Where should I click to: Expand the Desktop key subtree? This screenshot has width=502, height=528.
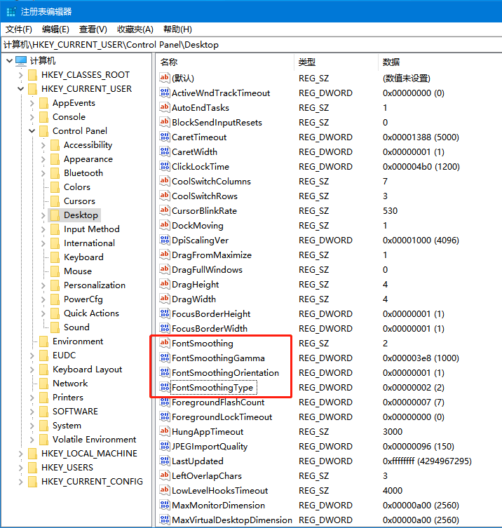pyautogui.click(x=43, y=215)
